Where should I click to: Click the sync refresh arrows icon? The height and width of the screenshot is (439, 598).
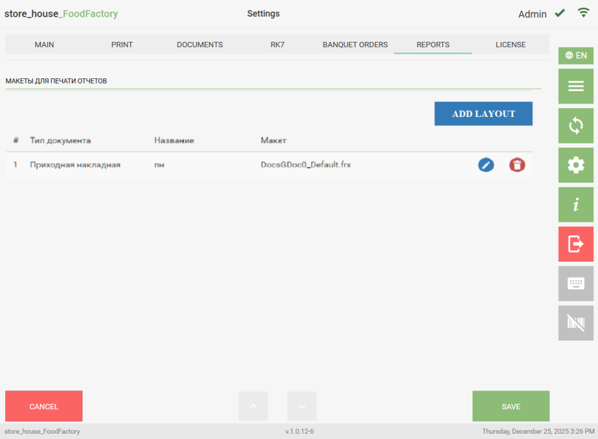tap(575, 126)
